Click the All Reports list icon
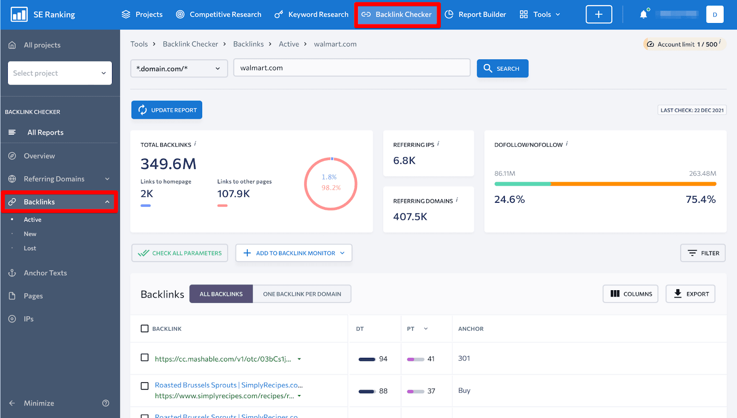Viewport: 737px width, 418px height. coord(12,132)
